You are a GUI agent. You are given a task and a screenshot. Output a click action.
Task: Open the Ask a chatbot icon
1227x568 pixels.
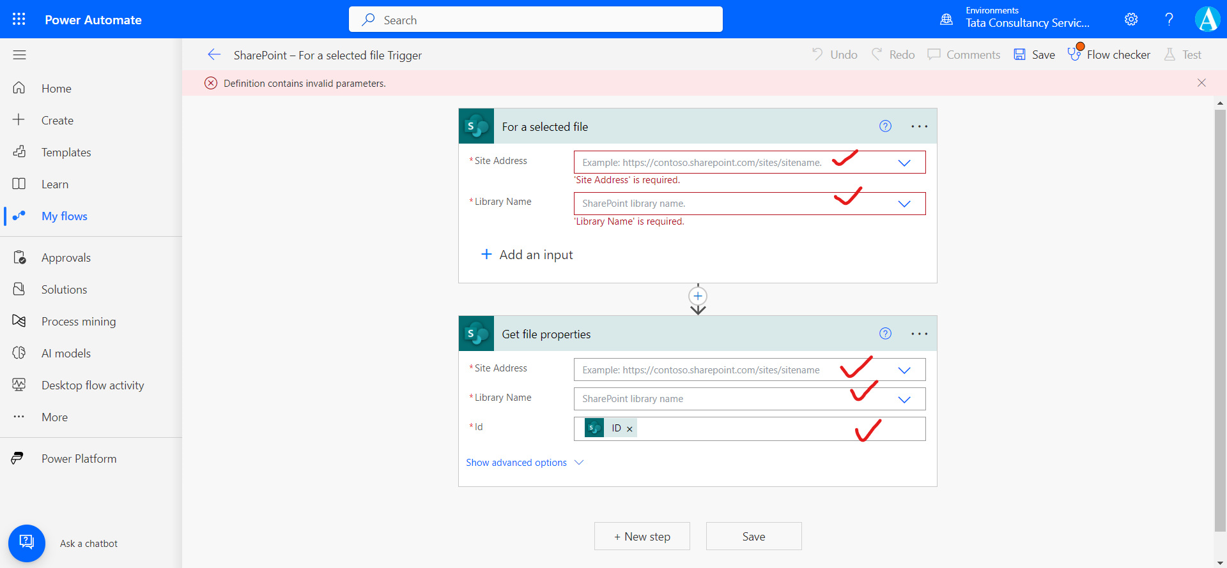tap(27, 543)
